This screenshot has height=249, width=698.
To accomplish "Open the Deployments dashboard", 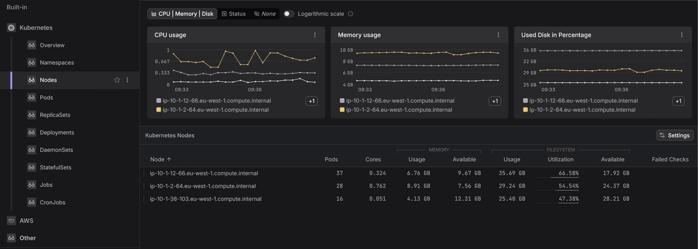I will coord(56,132).
